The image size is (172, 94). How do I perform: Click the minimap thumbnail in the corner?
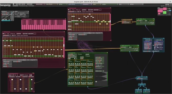pyautogui.click(x=164, y=12)
